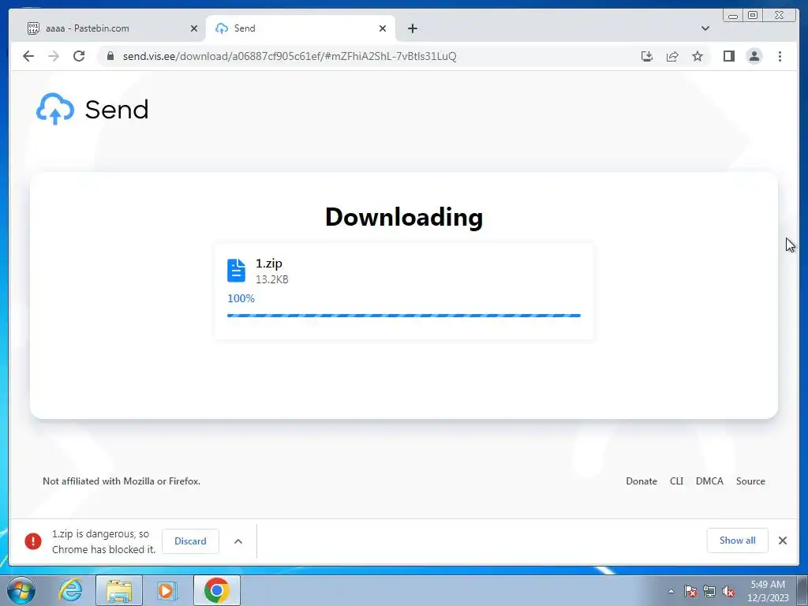Image resolution: width=808 pixels, height=606 pixels.
Task: Show hidden system tray icons
Action: coord(671,591)
